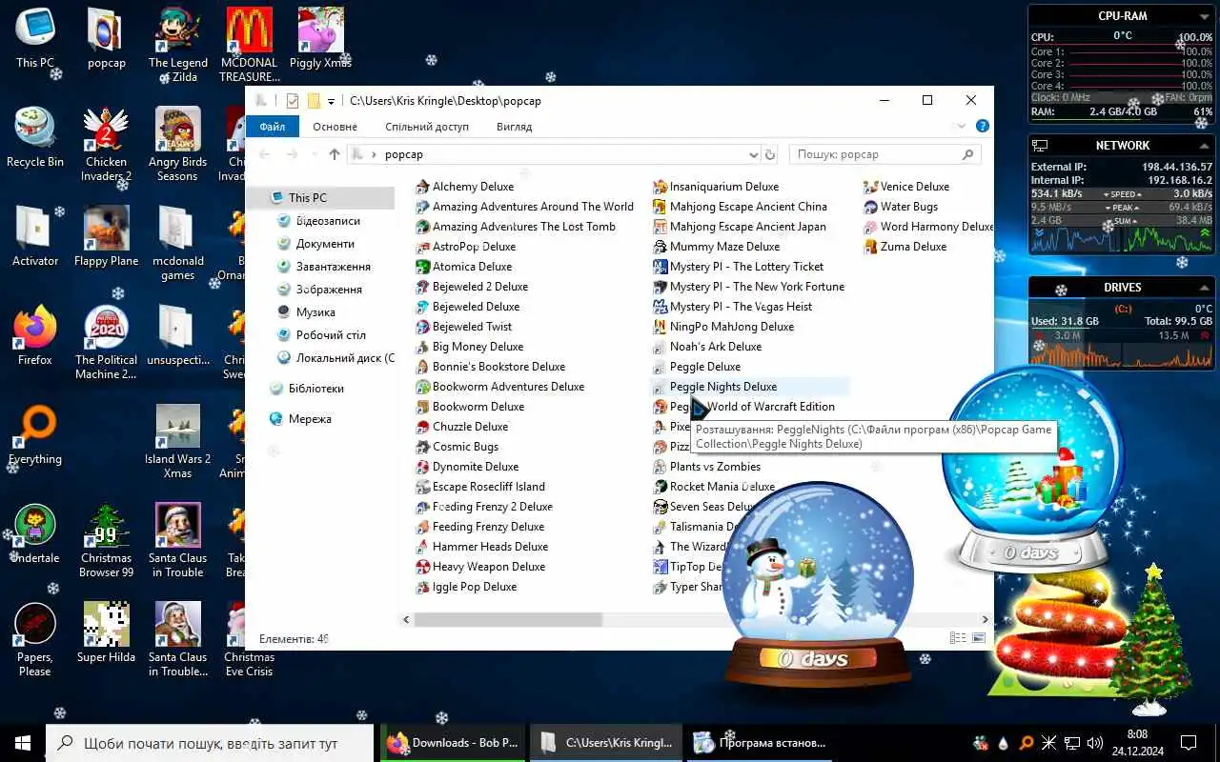Select Water Bugs file name

point(909,207)
